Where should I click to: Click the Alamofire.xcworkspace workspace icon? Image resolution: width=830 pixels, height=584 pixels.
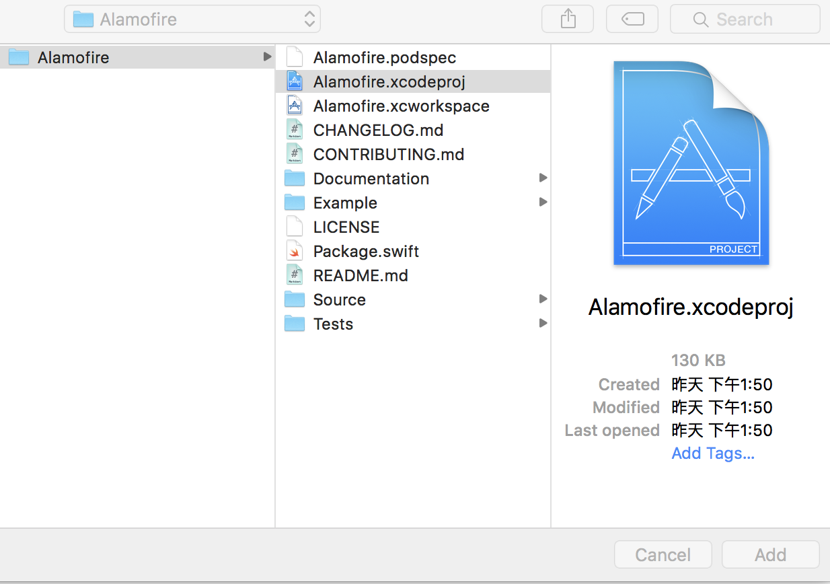point(295,106)
